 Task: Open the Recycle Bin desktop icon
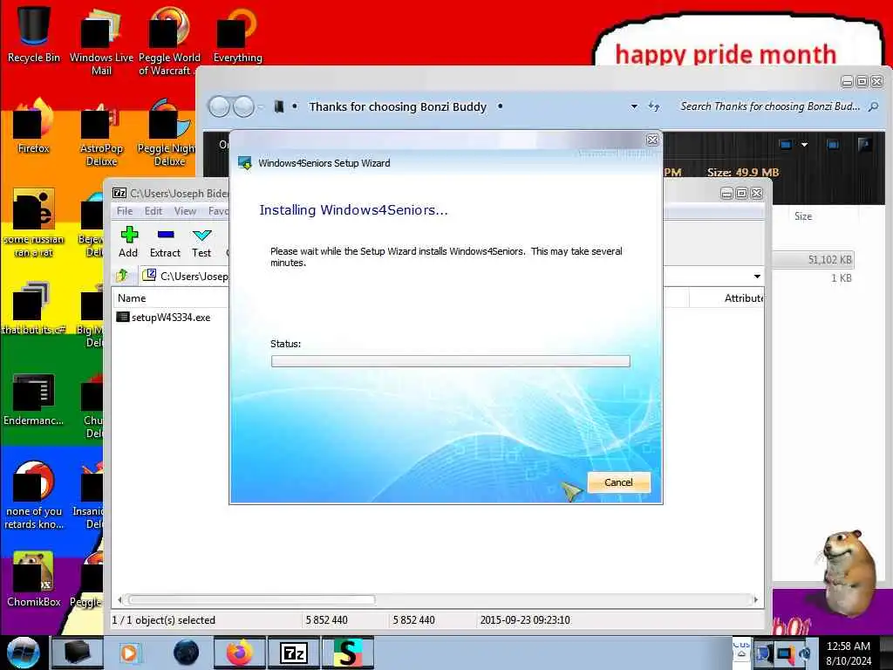(34, 34)
